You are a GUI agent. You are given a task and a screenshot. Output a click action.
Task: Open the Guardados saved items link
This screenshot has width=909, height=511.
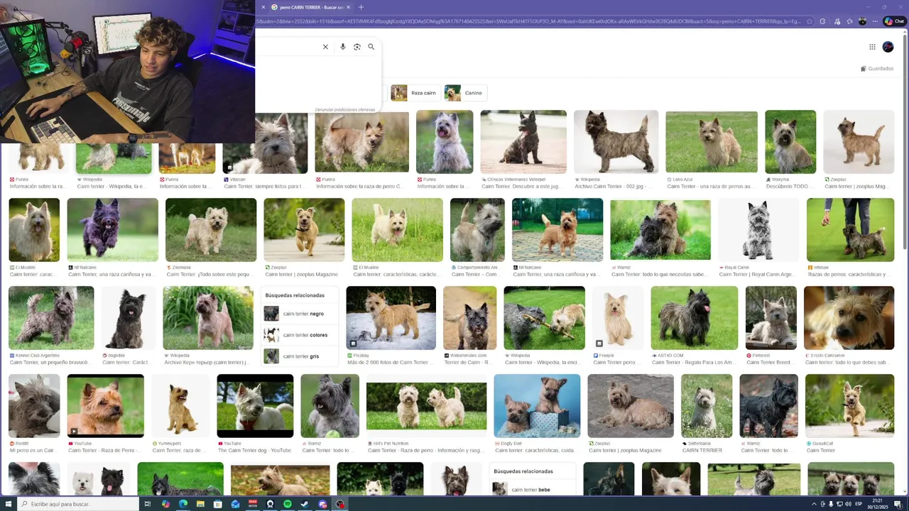pos(877,69)
